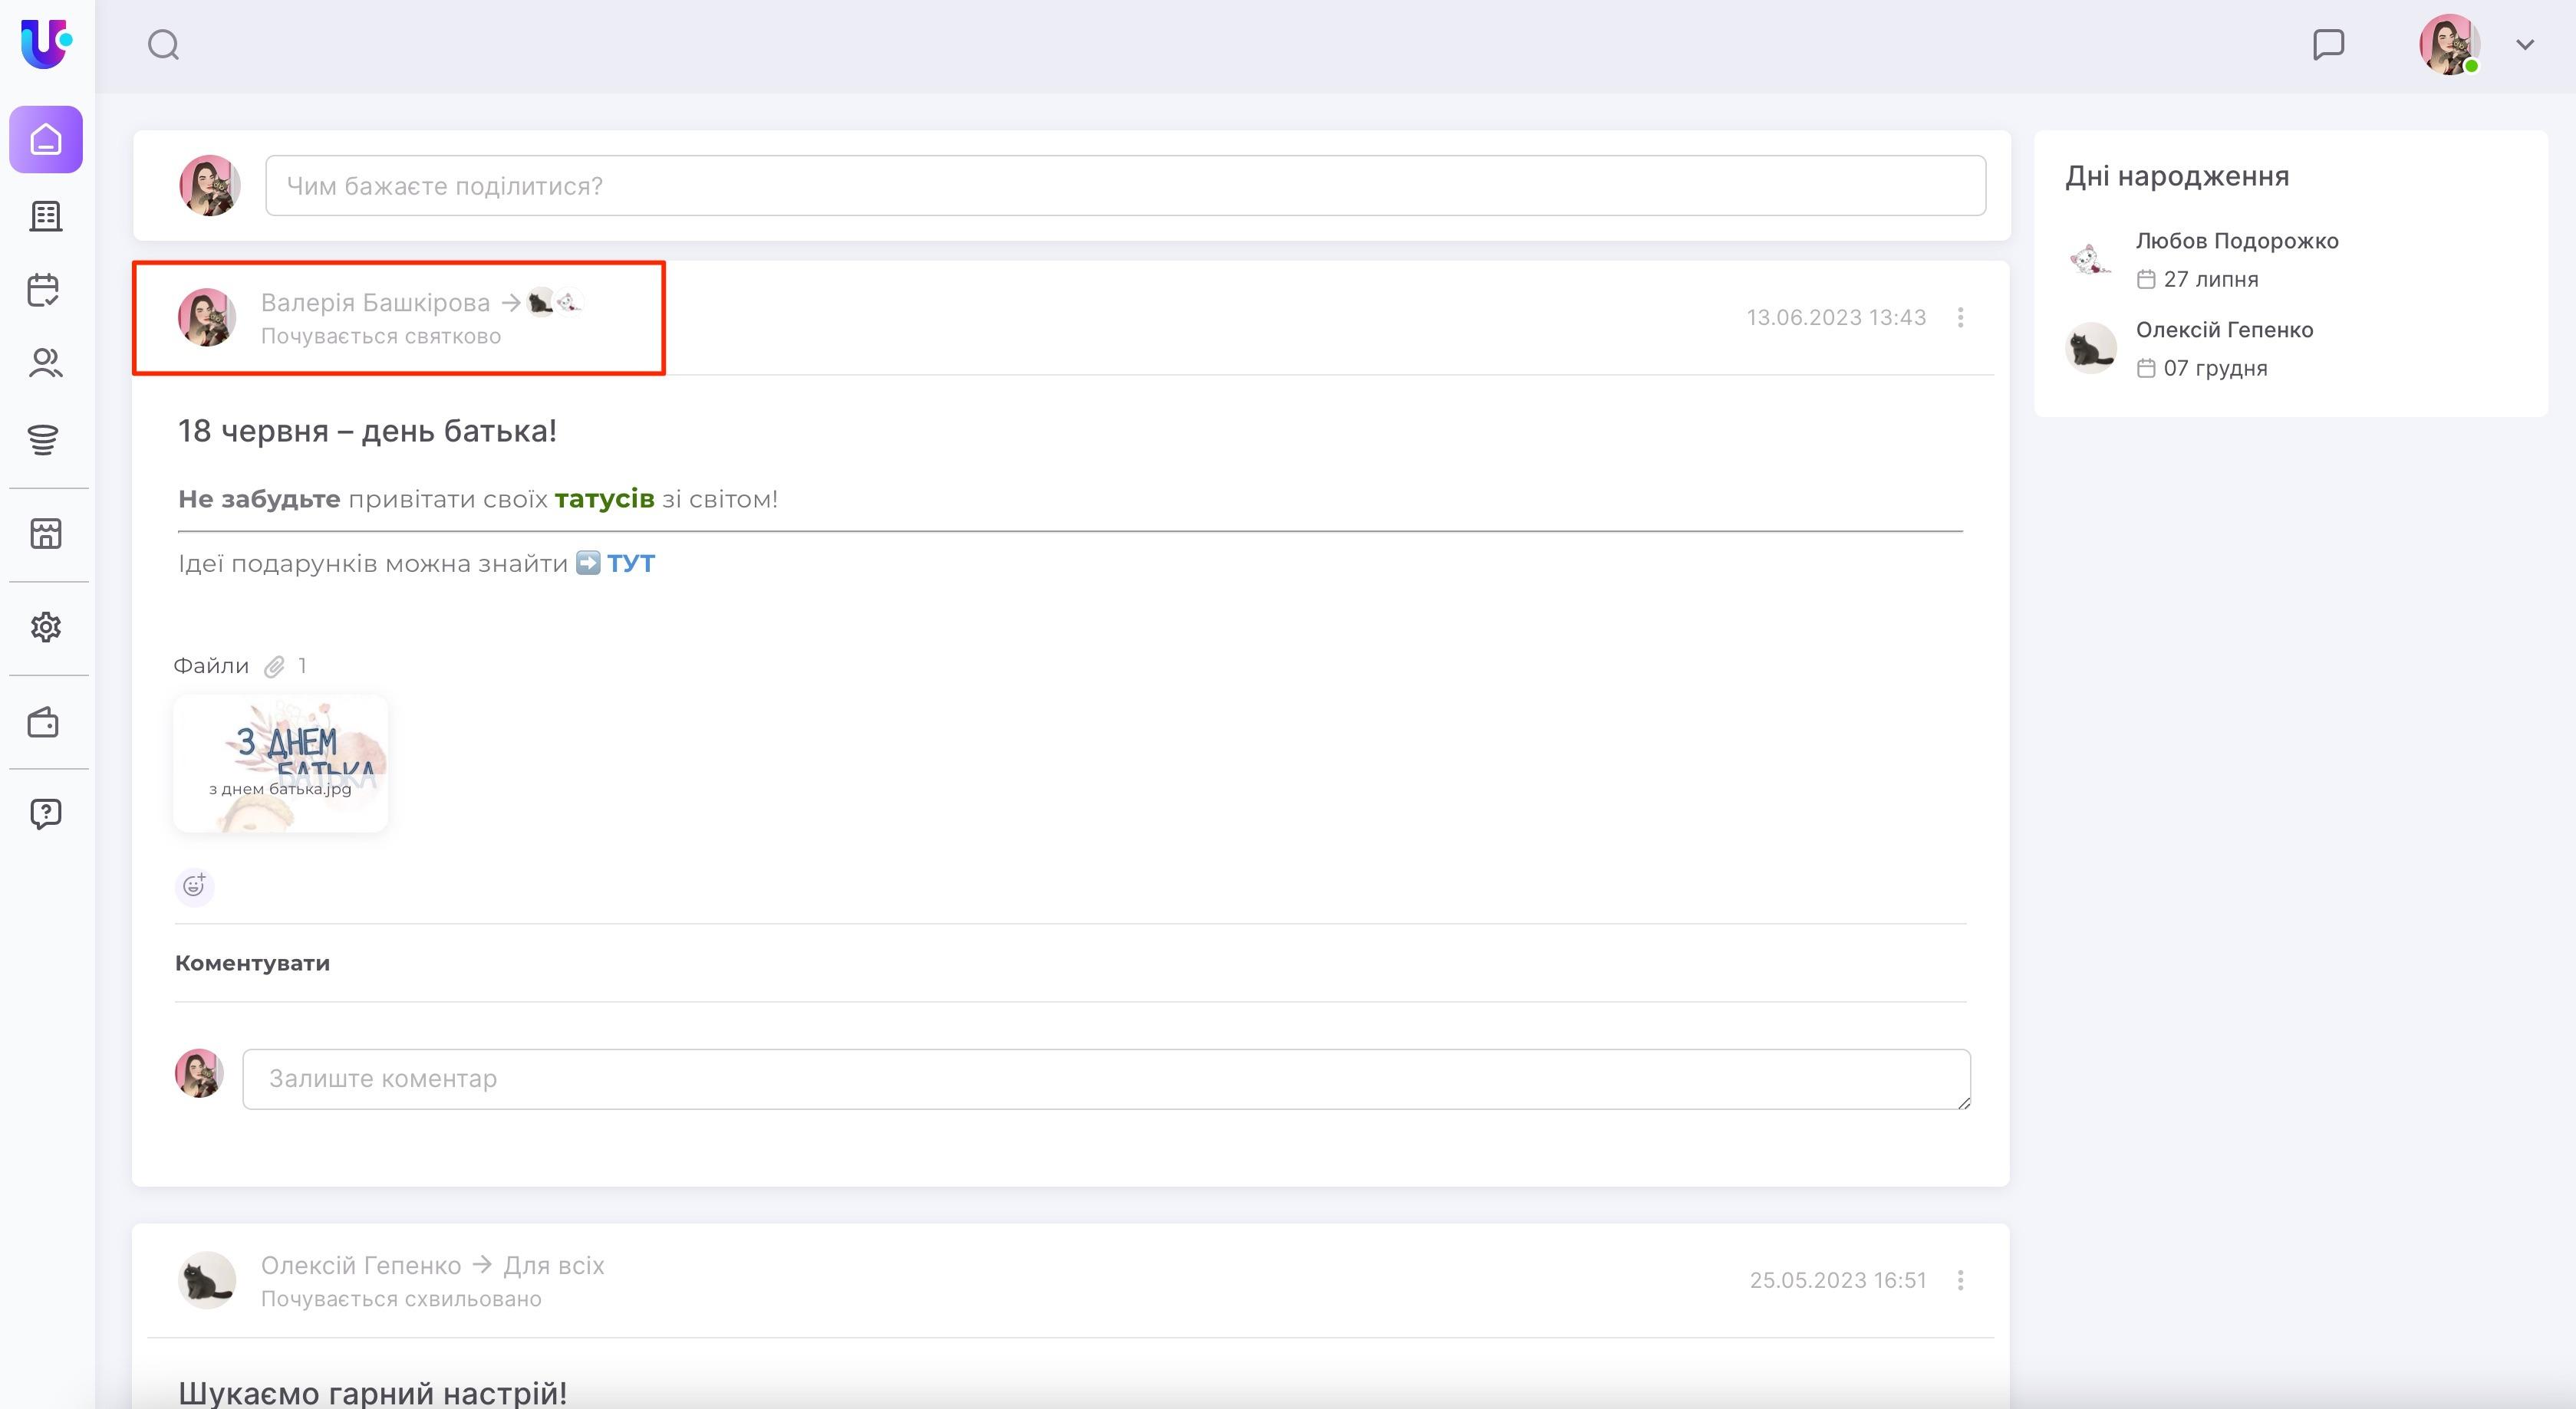The width and height of the screenshot is (2576, 1409).
Task: Expand the profile menu chevron
Action: 2525,45
